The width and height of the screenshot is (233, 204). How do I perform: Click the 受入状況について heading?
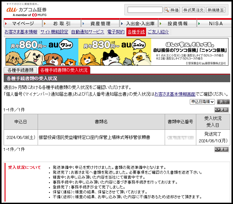24,167
